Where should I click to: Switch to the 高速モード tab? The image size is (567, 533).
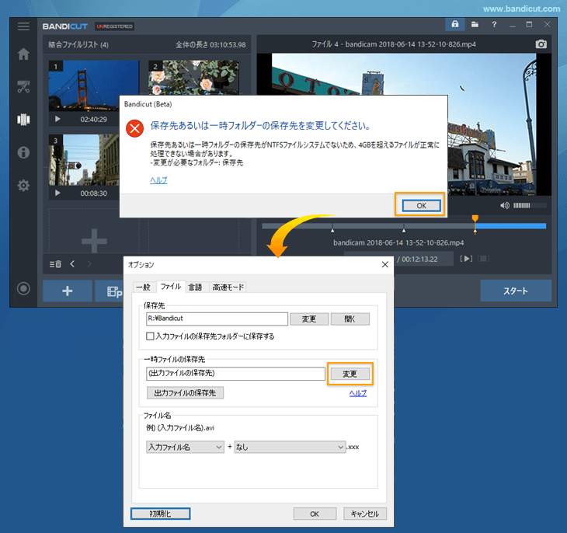point(228,287)
